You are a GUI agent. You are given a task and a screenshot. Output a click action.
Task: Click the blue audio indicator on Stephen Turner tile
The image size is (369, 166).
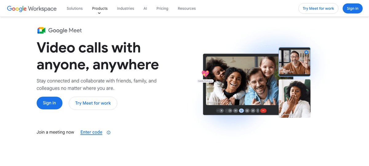tap(306, 52)
